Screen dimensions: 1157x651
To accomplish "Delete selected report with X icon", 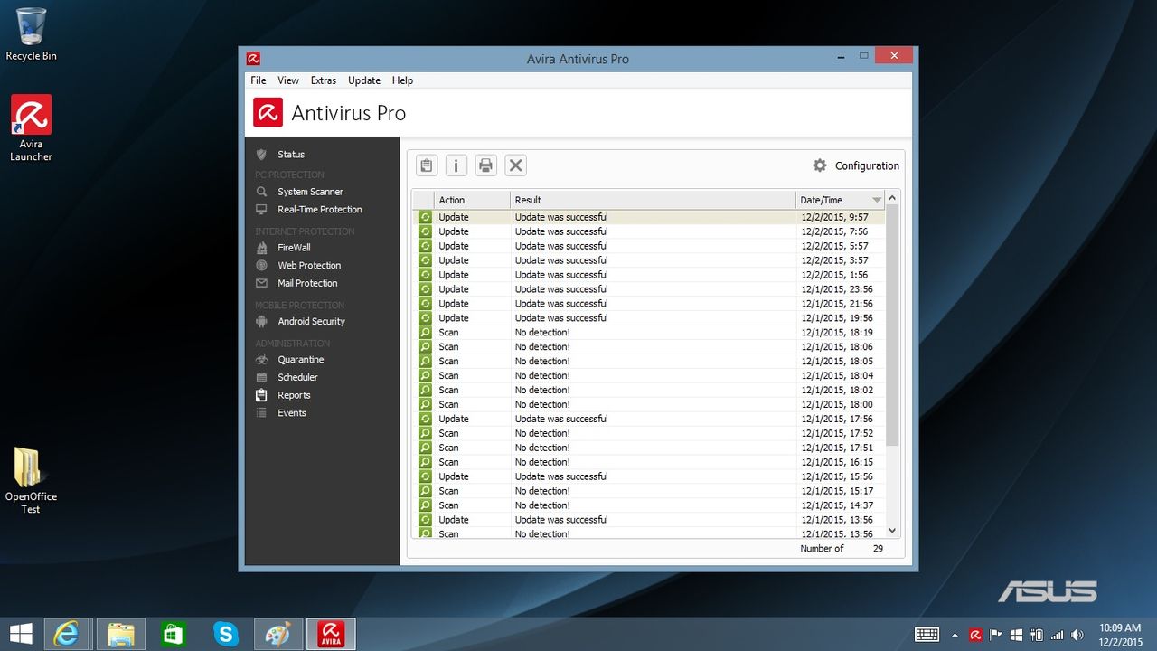I will point(515,165).
